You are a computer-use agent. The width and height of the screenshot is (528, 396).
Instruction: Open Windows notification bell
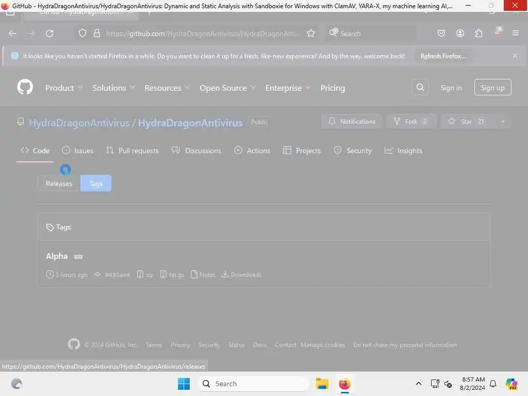[492, 384]
